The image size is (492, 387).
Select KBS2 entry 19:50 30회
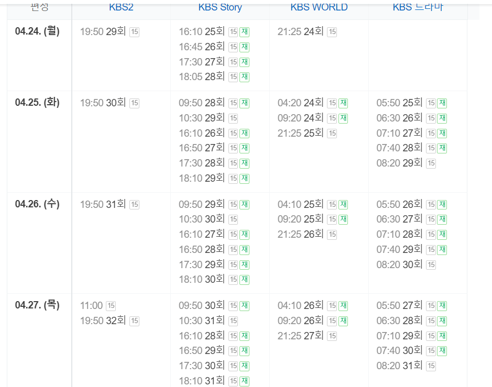point(103,103)
